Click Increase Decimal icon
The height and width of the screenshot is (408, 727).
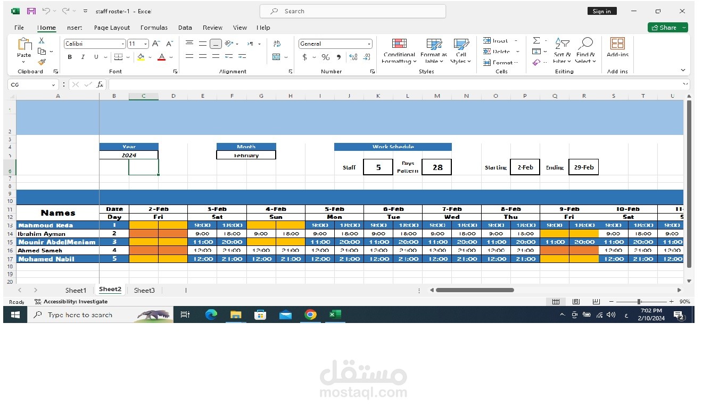pyautogui.click(x=353, y=57)
